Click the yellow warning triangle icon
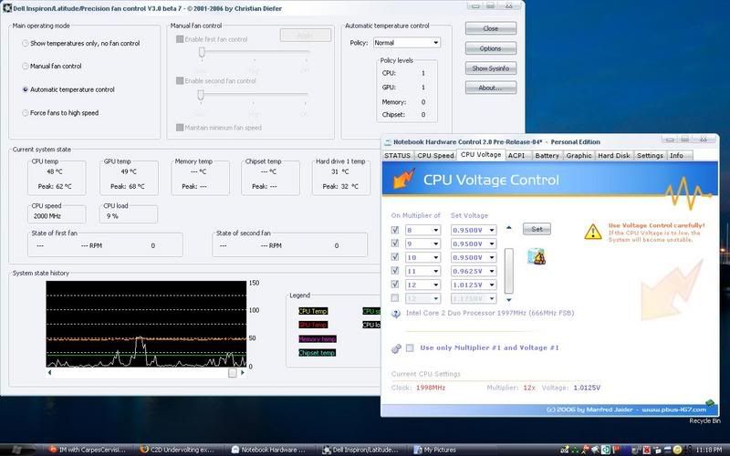The width and height of the screenshot is (730, 456). coord(592,232)
